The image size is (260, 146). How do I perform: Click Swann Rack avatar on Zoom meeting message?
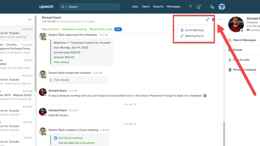click(43, 132)
